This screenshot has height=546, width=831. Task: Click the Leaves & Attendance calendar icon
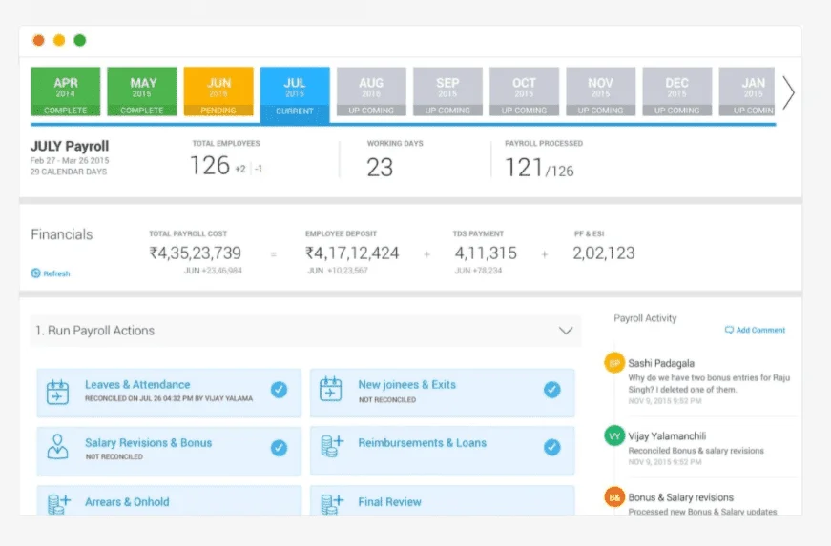[58, 391]
